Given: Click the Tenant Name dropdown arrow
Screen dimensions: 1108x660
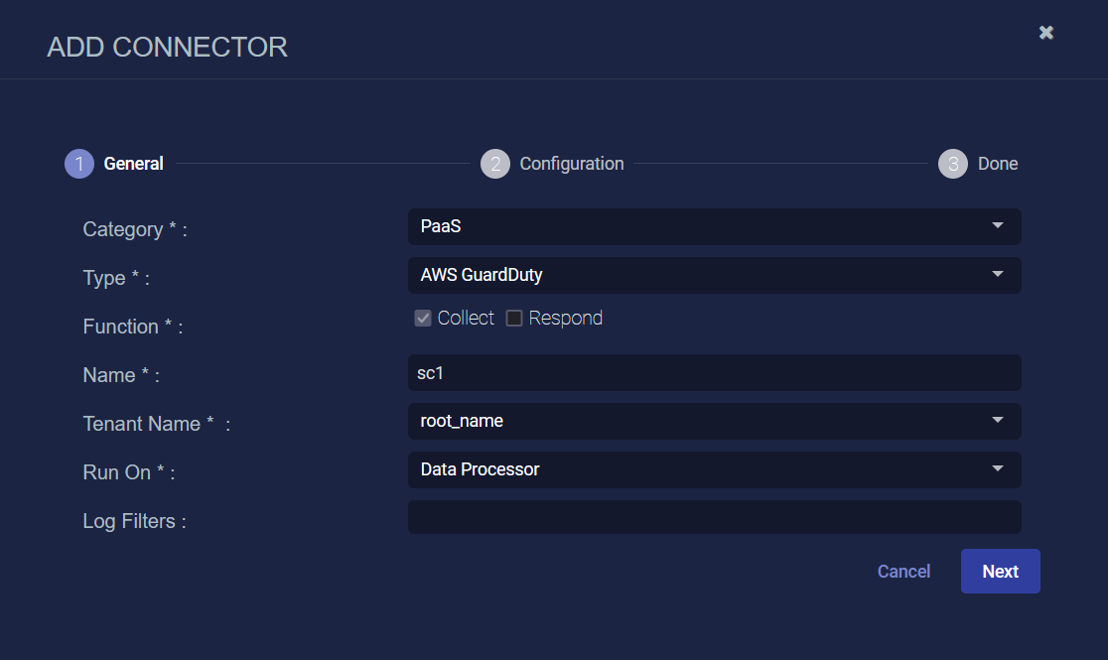Looking at the screenshot, I should click(998, 420).
